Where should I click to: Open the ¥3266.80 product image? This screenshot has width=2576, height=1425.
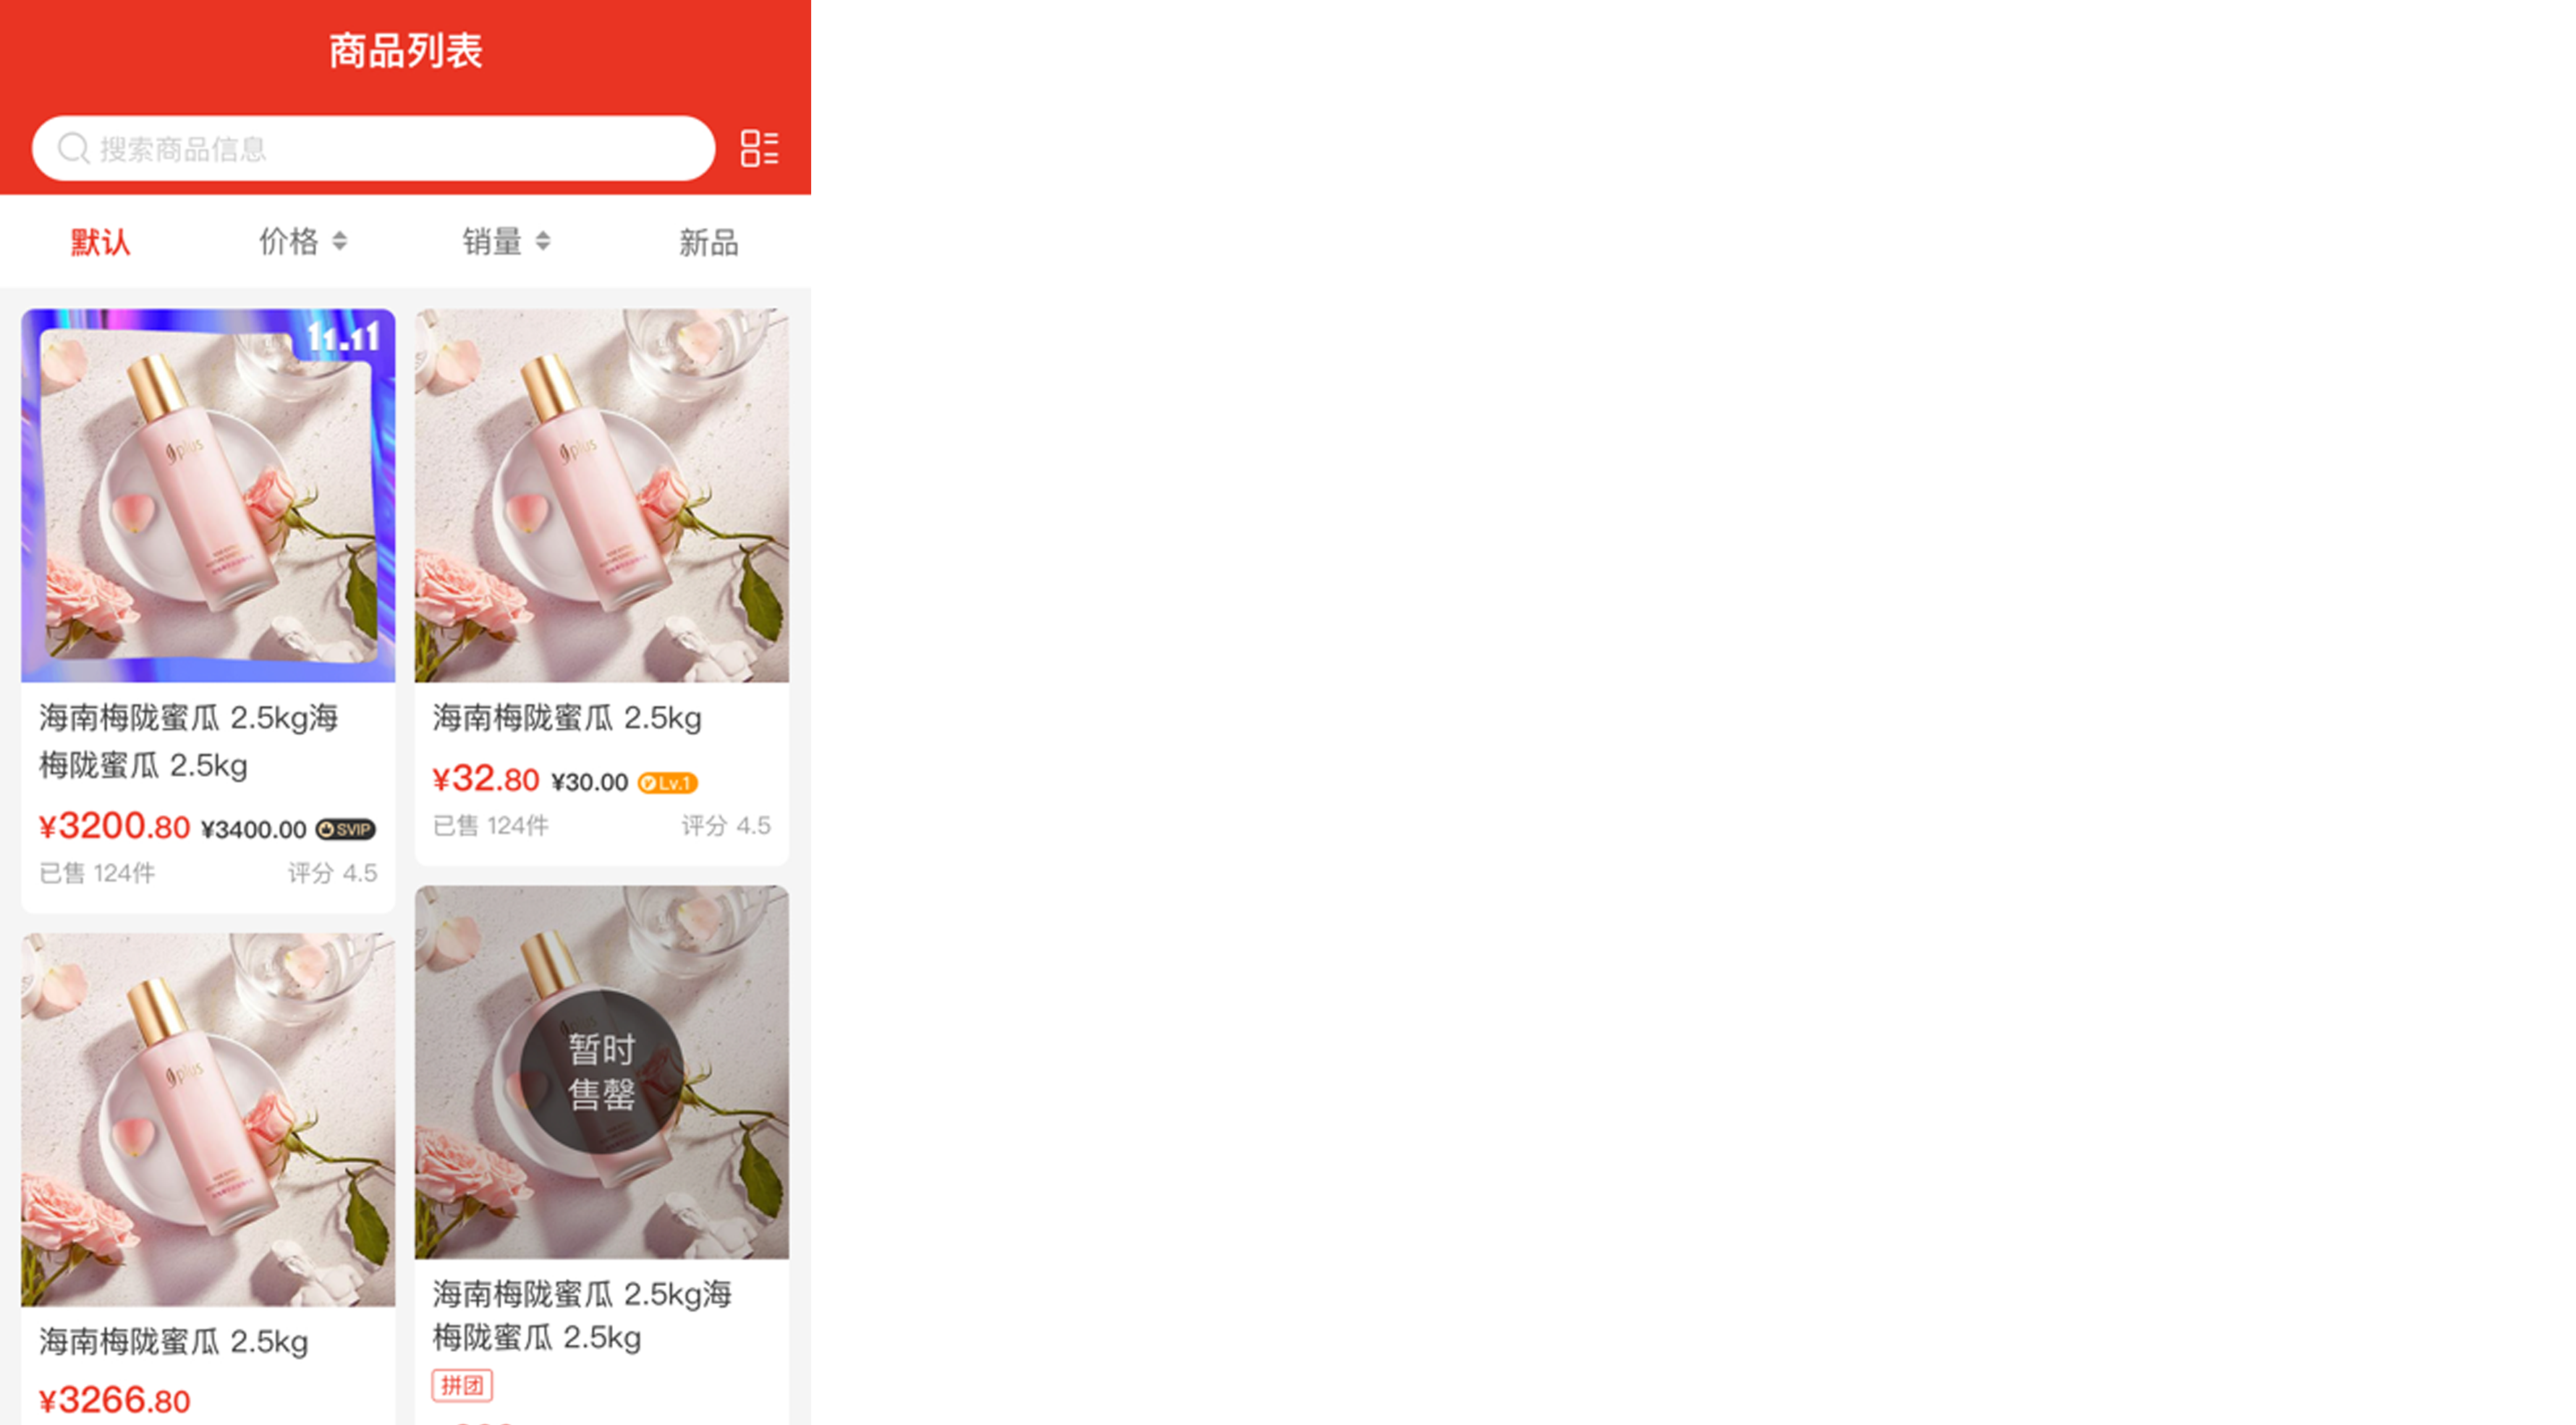(x=208, y=1119)
